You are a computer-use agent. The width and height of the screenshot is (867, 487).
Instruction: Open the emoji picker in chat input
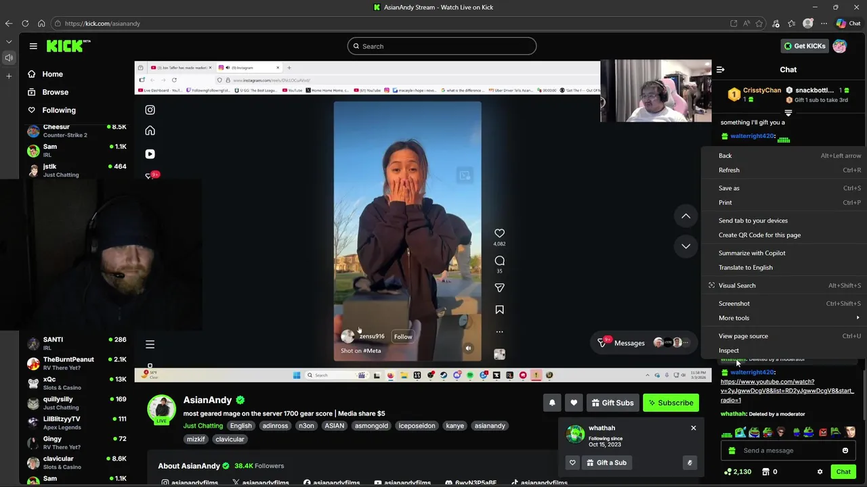[845, 450]
